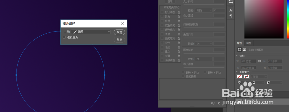
Task: Click right anchor point on circle path
Action: pyautogui.click(x=105, y=75)
